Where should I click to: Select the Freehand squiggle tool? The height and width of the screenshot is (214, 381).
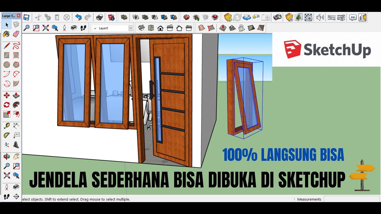(16, 46)
